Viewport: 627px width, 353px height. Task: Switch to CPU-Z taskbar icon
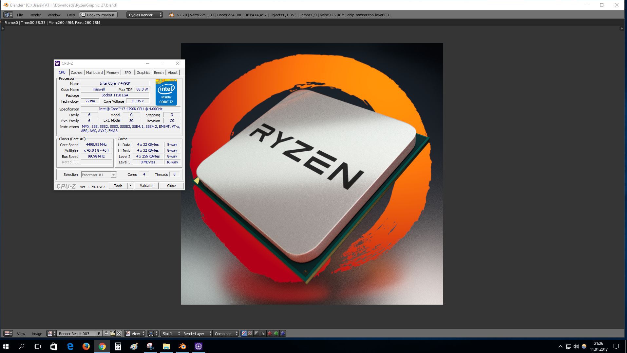tap(199, 346)
